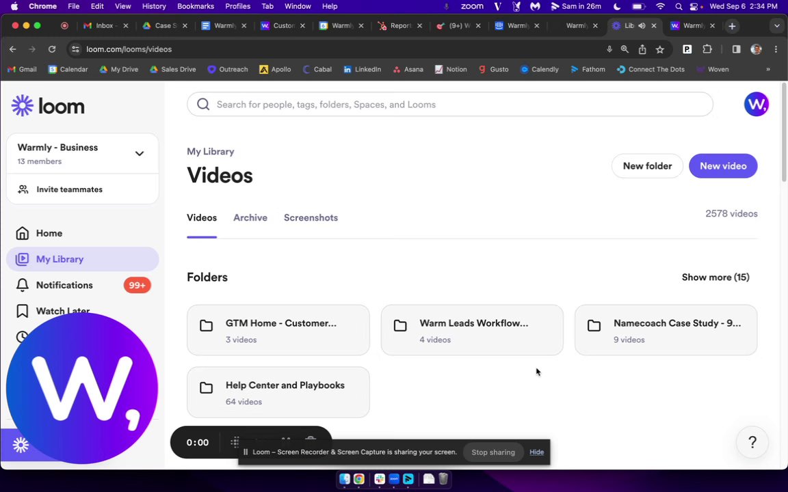This screenshot has height=492, width=788.
Task: Open Control Center in the macOS menu bar
Action: point(694,7)
